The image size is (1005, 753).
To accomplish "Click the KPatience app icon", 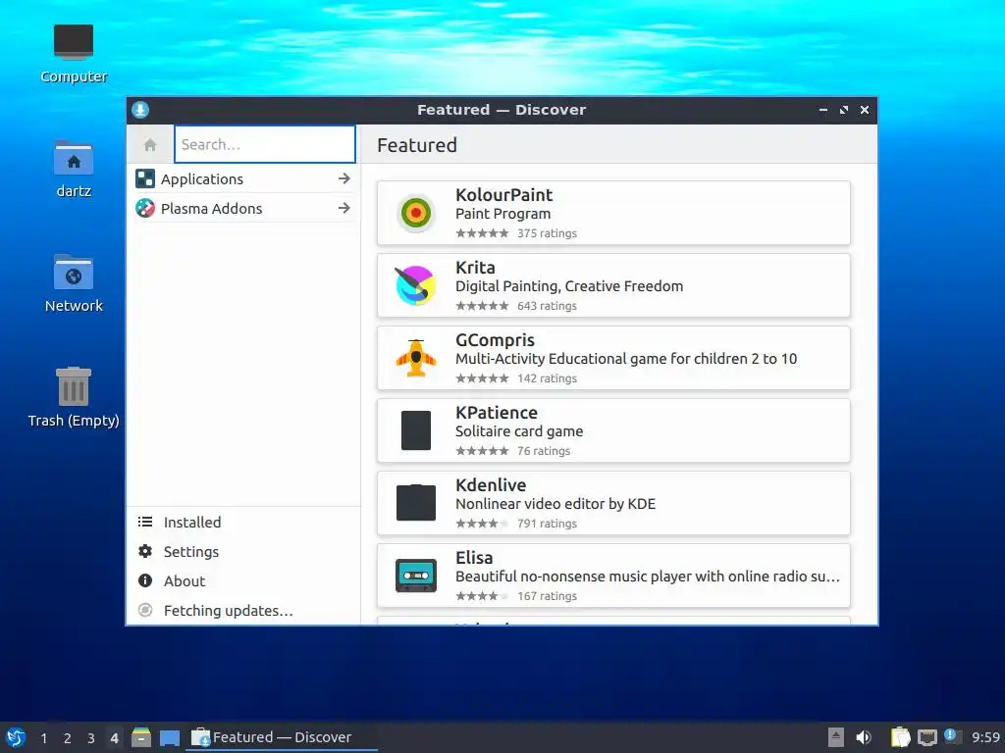I will coord(416,430).
